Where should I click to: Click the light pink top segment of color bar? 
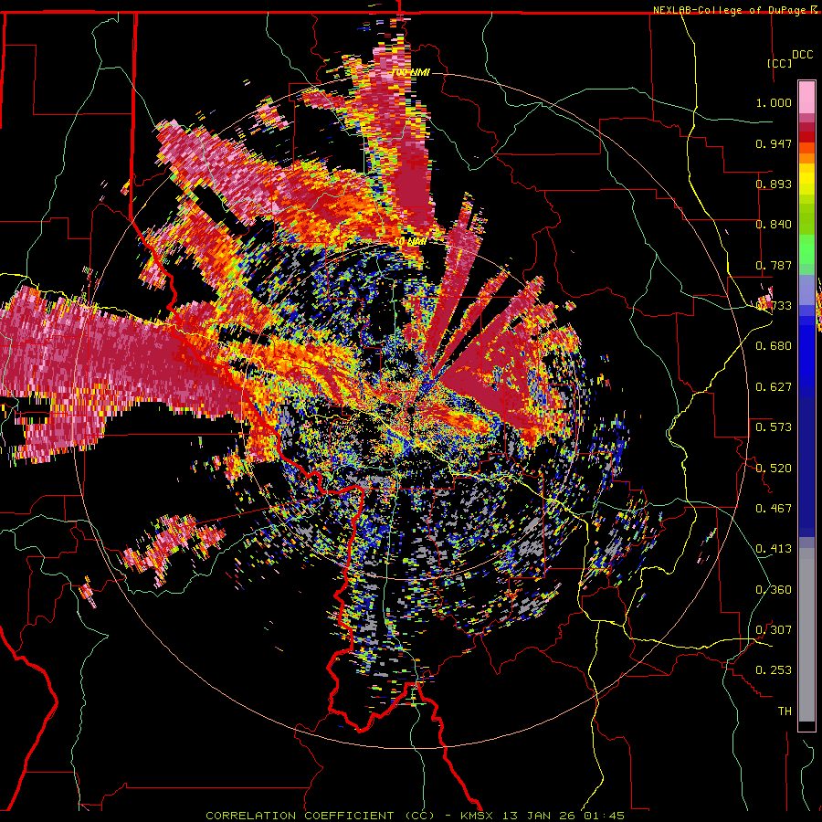(806, 98)
